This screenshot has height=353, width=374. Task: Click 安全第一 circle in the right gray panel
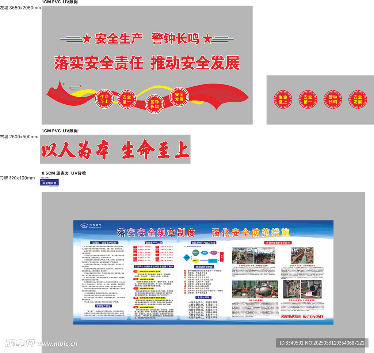pyautogui.click(x=308, y=99)
